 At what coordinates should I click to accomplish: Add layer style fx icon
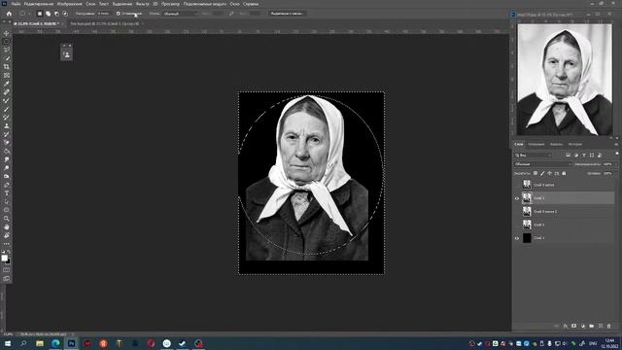coord(566,326)
